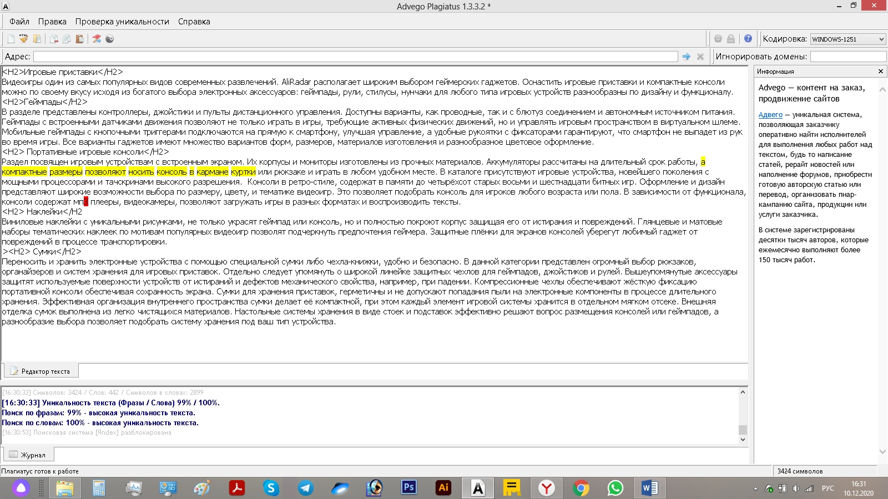Click the Информация panel scroll-down arrow

tap(882, 452)
